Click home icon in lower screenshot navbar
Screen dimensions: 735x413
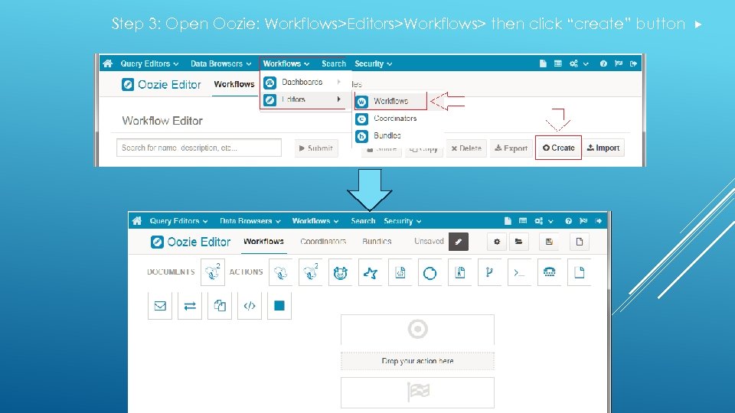pyautogui.click(x=137, y=220)
